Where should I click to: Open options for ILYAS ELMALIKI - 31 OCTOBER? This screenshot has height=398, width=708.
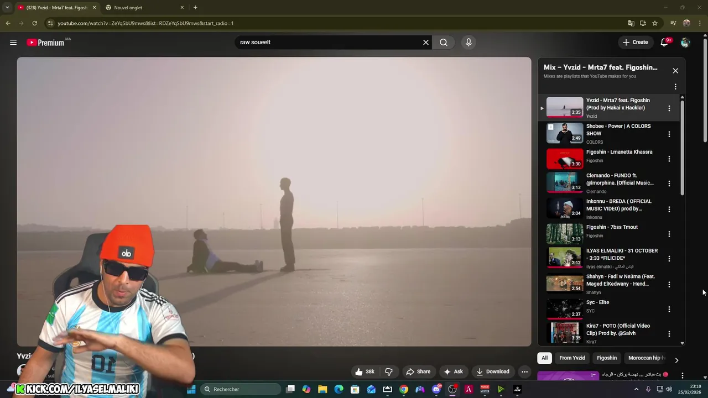click(669, 258)
